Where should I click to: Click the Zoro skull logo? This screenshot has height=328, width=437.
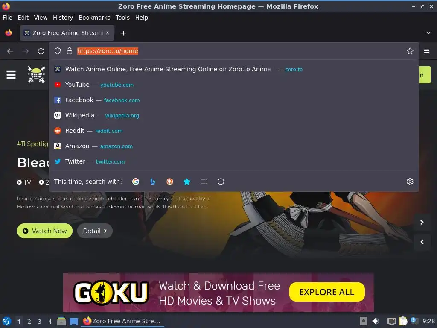(x=36, y=74)
